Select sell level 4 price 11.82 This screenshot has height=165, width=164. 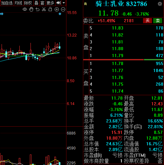[x=118, y=35]
